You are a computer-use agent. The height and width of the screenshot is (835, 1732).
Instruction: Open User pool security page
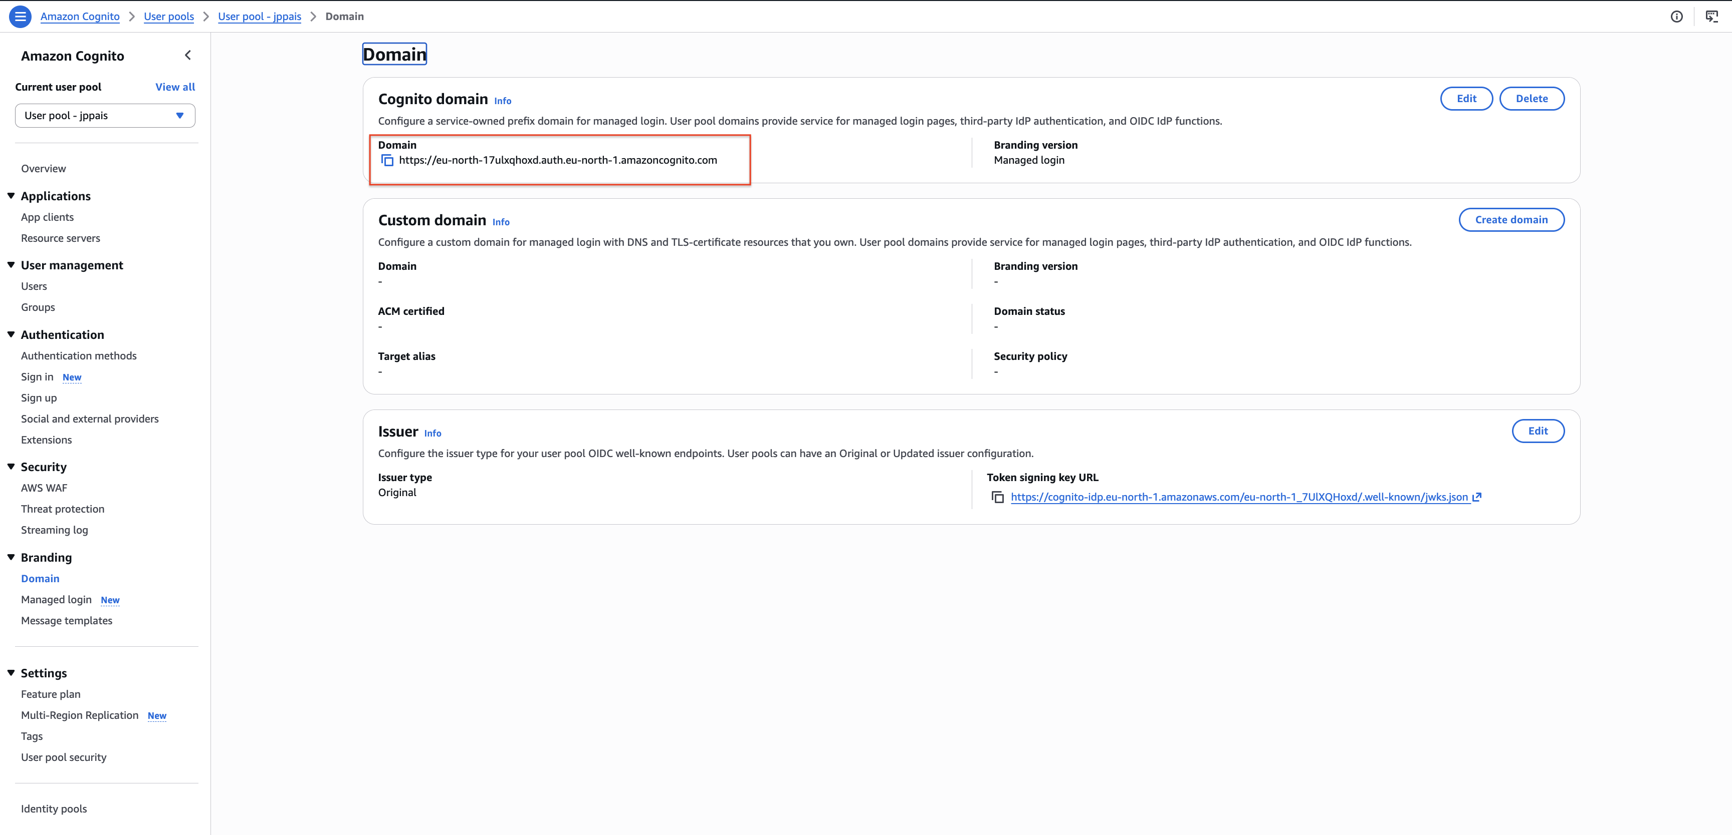point(63,757)
